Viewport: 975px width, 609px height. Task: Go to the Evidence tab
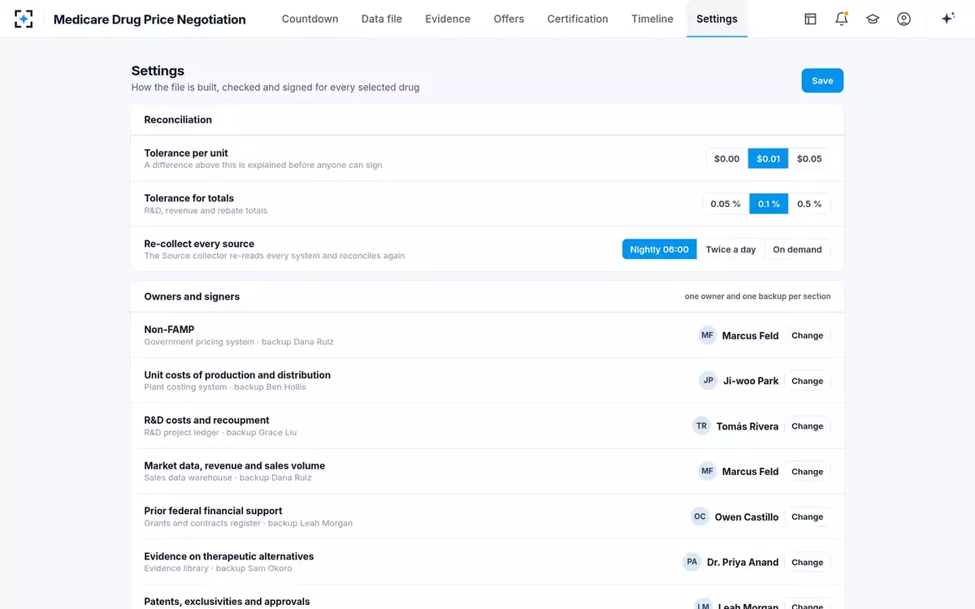tap(448, 19)
